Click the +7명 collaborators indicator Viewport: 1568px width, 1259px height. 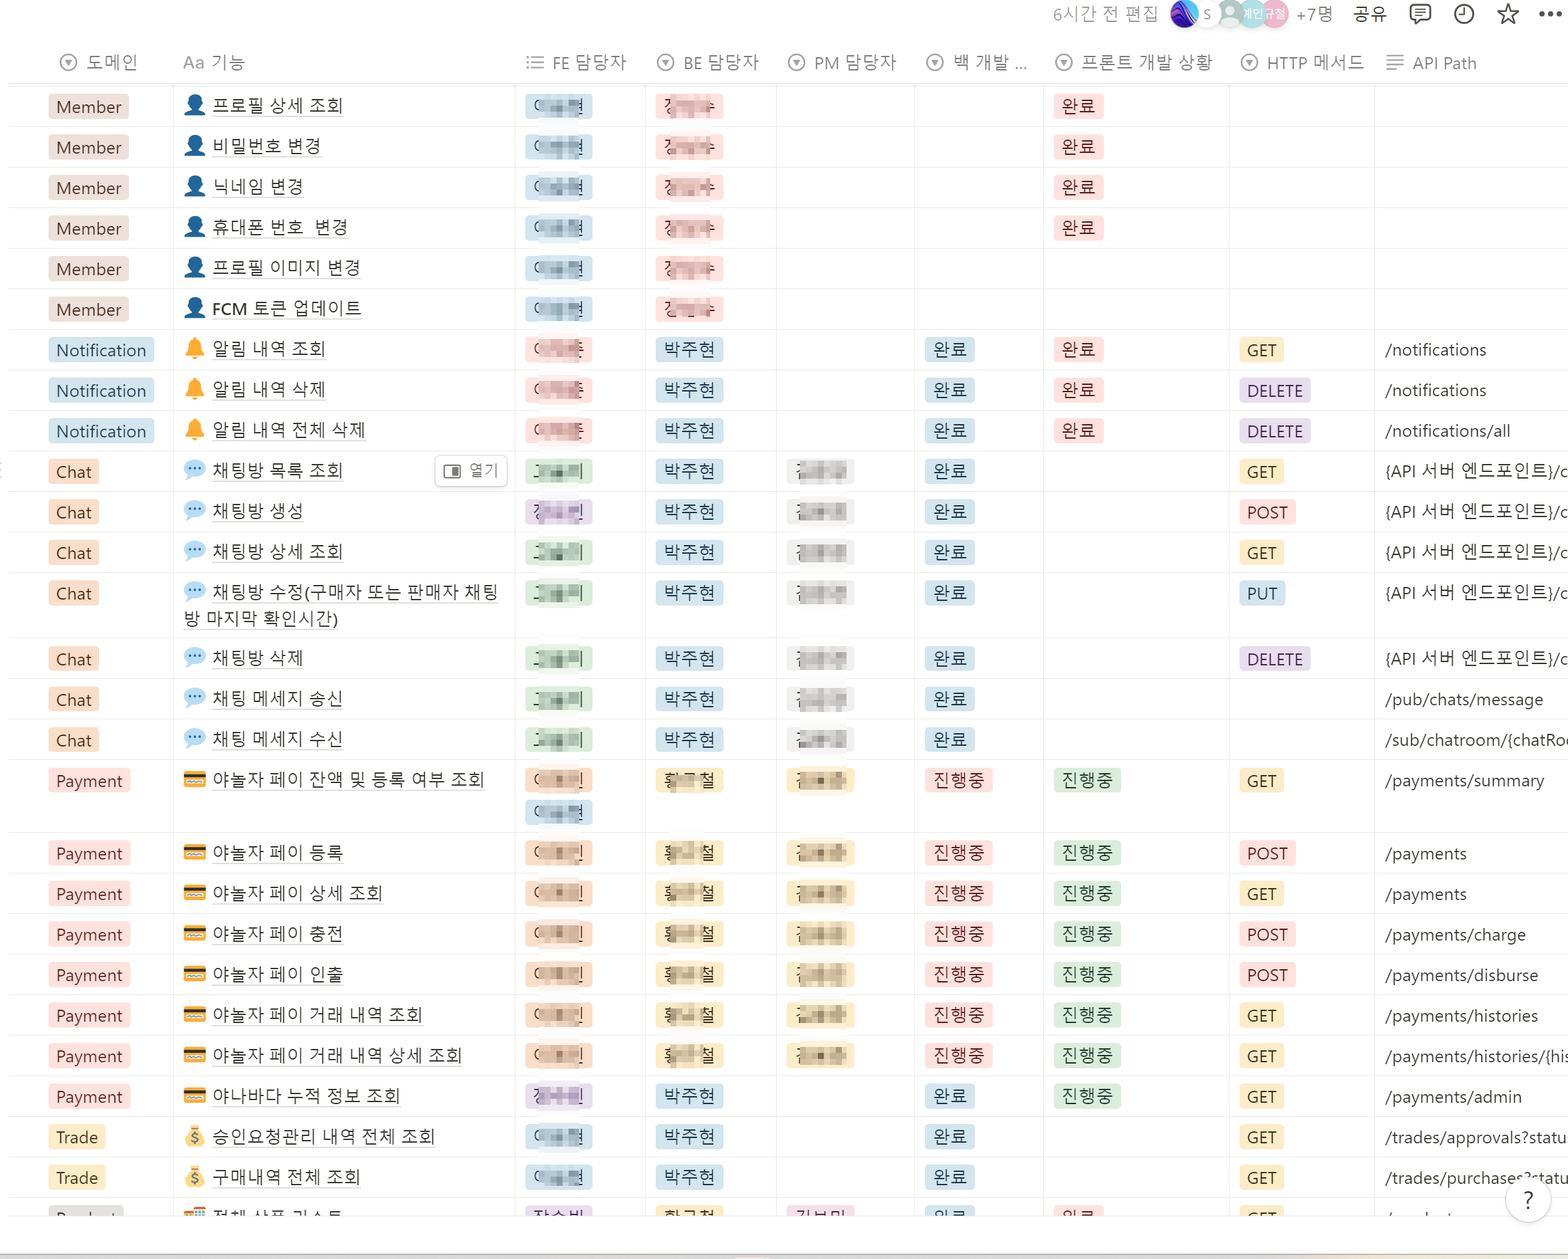click(1313, 14)
